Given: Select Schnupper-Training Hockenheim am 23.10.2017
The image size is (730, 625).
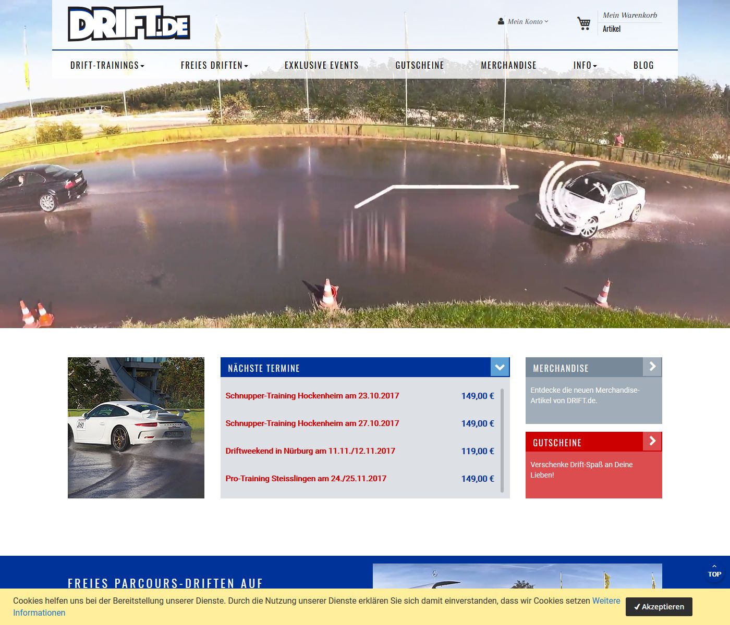Looking at the screenshot, I should (312, 396).
